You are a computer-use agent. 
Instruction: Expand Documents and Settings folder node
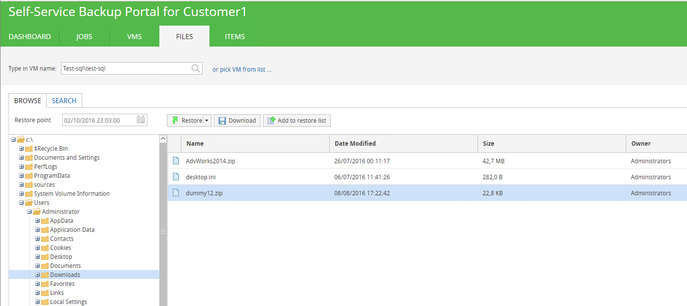[21, 158]
